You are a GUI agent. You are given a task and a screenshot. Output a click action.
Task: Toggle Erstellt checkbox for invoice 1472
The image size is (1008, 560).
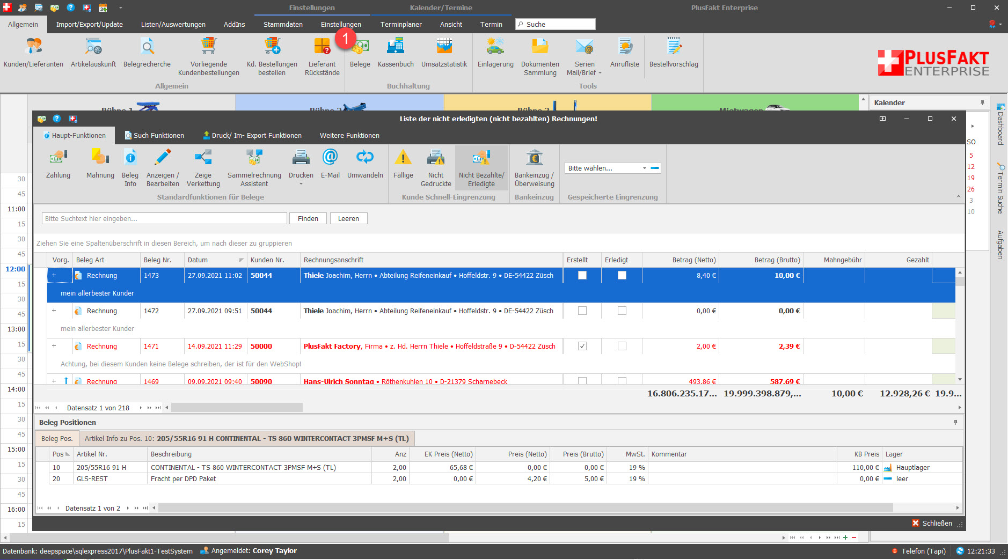coord(582,311)
